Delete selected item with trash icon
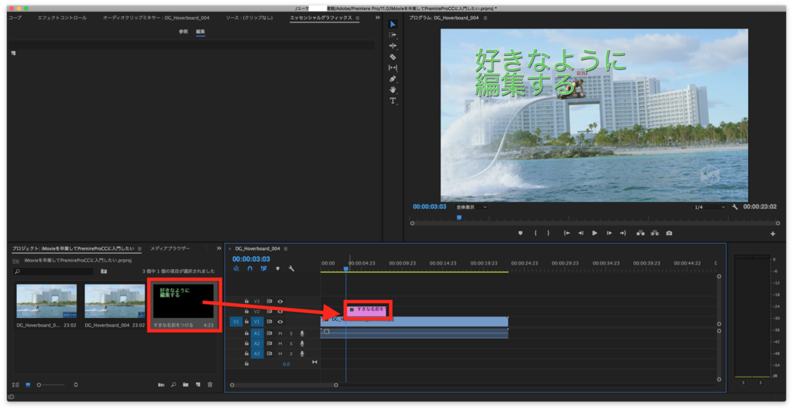Screen dimensions: 793x410 [x=210, y=384]
